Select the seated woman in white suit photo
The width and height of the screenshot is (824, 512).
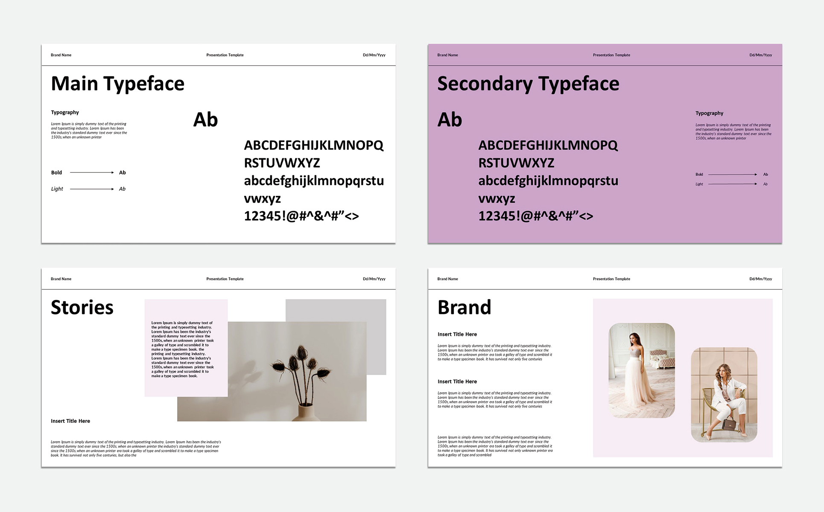pos(724,395)
